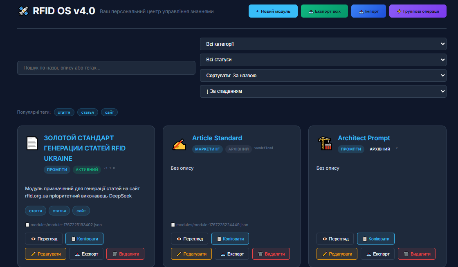Click the АКТИВНИЙ status badge

tap(87, 169)
